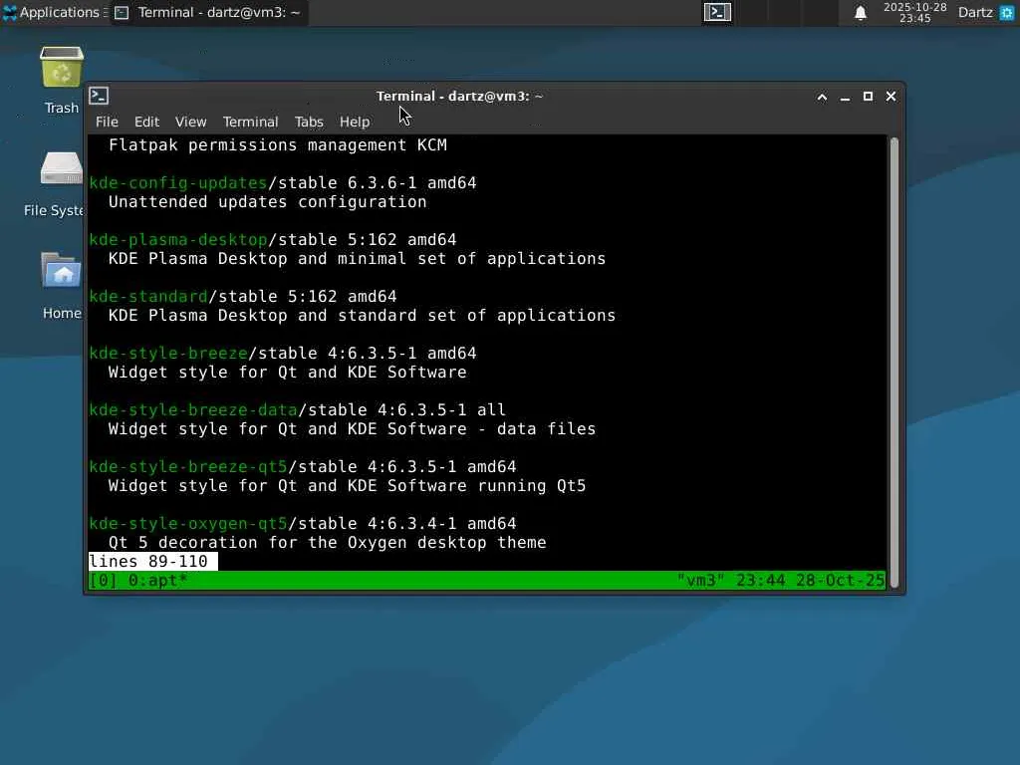This screenshot has width=1020, height=765.
Task: Click 'KDE Plasma Desktop and standard set' line
Action: (362, 316)
